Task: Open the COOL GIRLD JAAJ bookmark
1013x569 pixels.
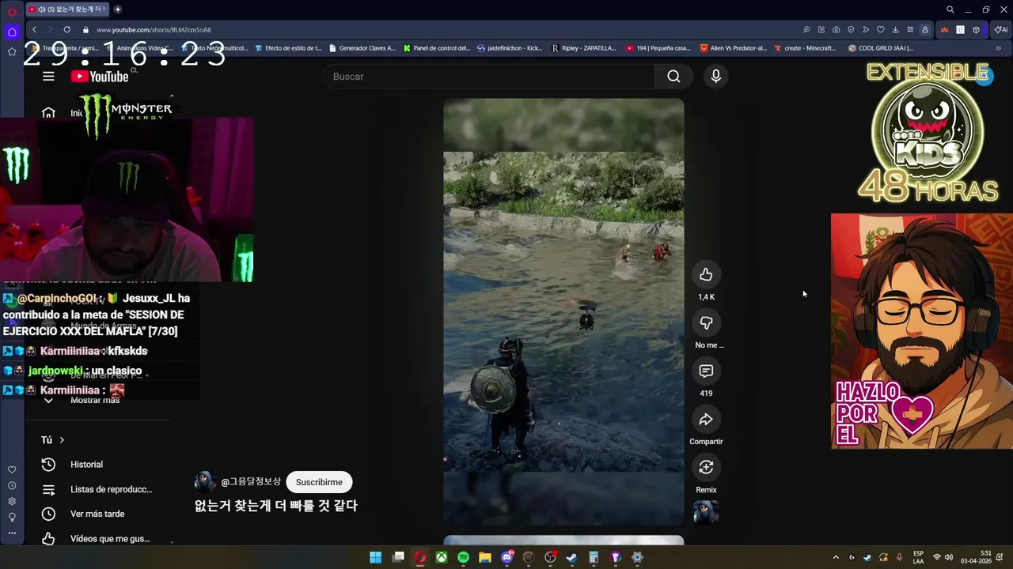Action: click(881, 48)
